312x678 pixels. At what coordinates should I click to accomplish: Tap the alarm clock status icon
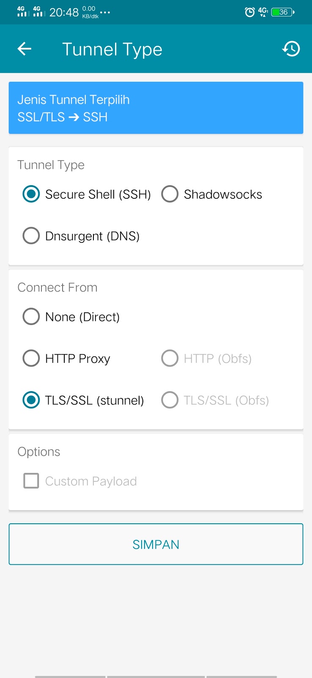pos(250,12)
